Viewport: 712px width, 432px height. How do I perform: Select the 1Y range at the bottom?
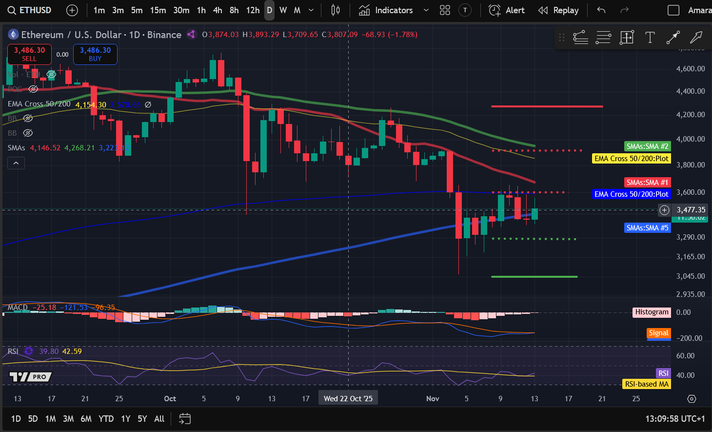click(125, 419)
